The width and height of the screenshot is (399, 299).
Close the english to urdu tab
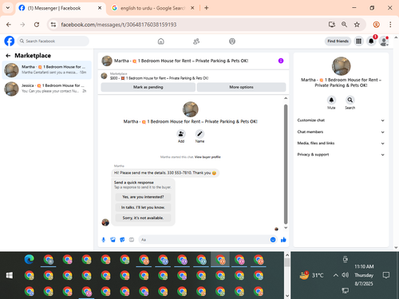coord(192,8)
